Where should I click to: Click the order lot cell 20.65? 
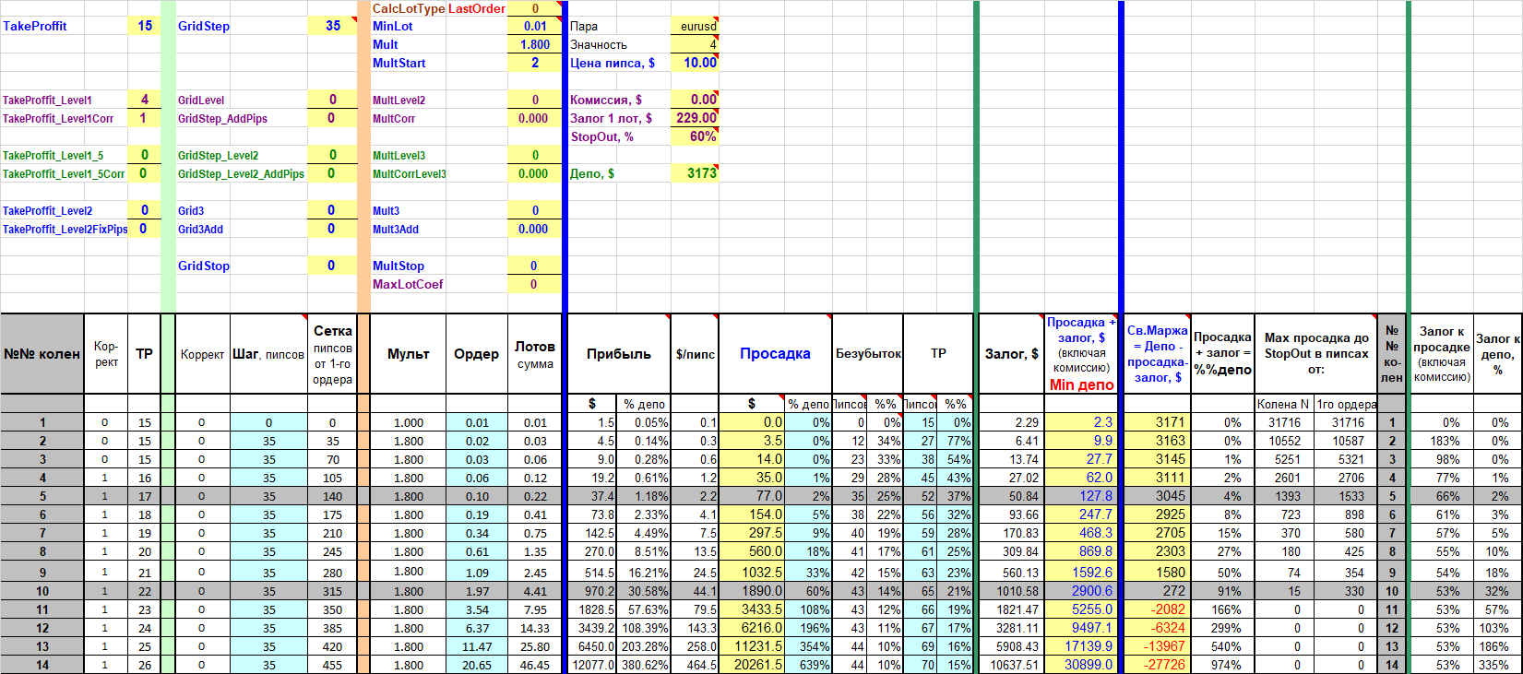tap(476, 665)
